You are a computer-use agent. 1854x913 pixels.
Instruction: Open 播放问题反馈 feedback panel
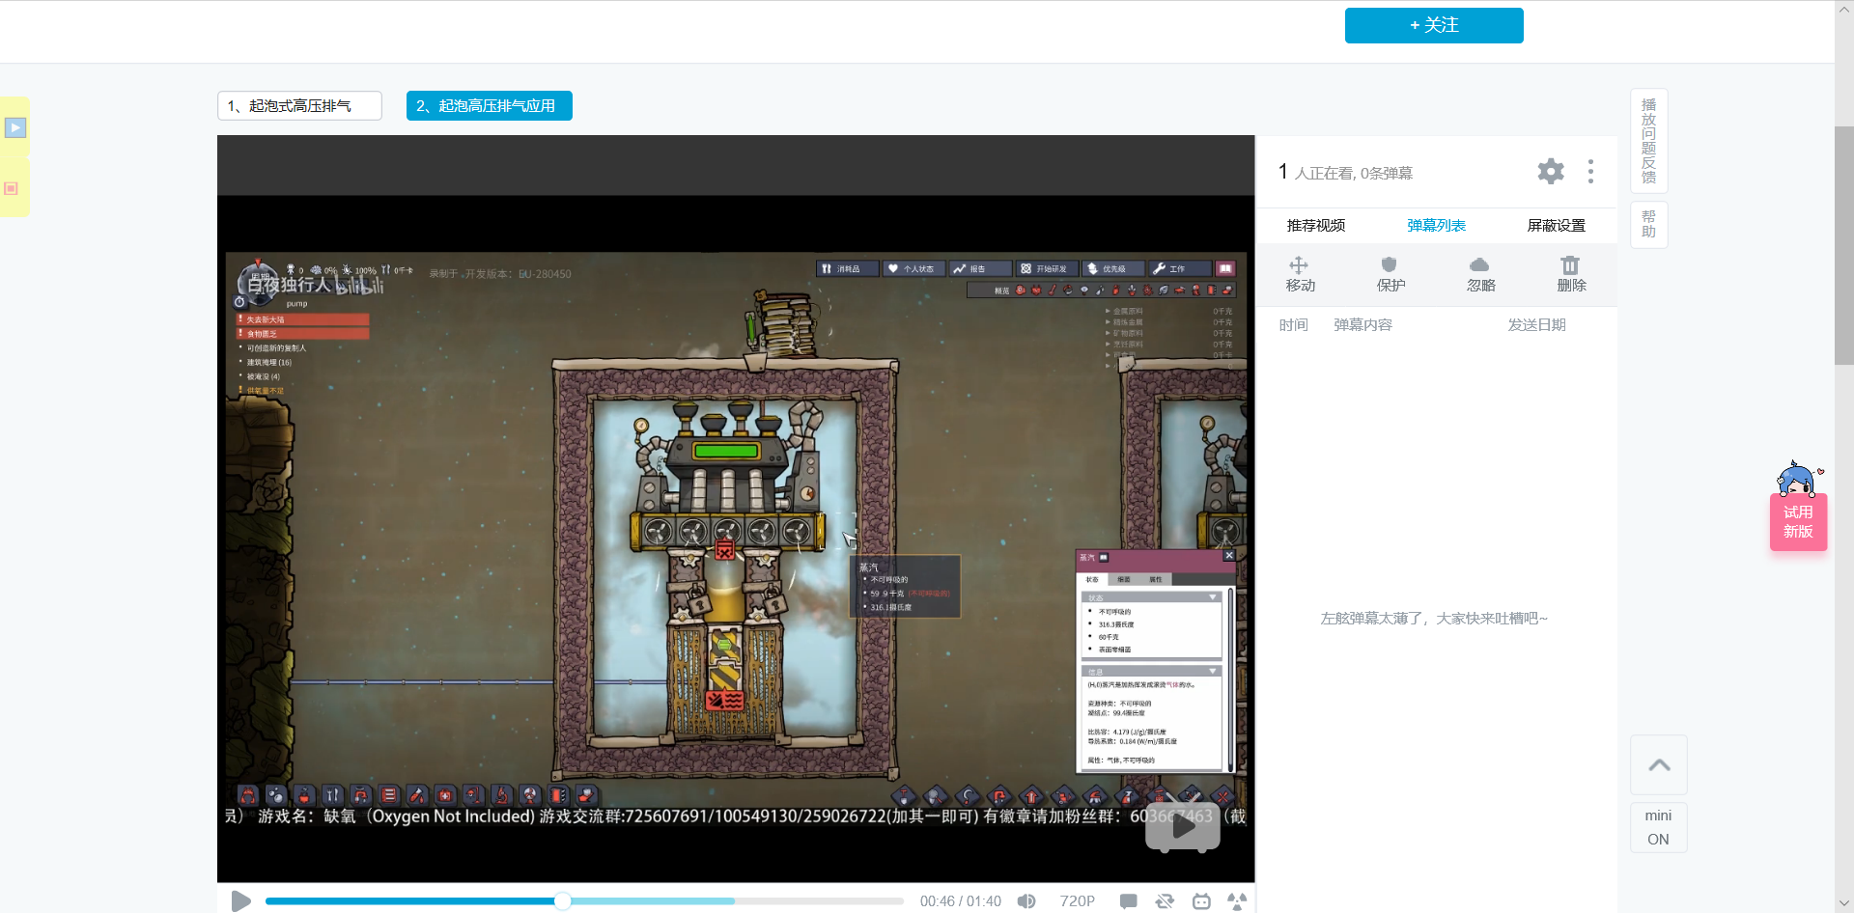pos(1649,141)
